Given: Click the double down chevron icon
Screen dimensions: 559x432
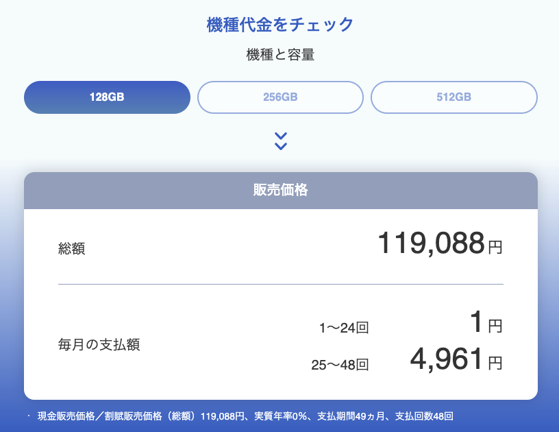Looking at the screenshot, I should 280,141.
